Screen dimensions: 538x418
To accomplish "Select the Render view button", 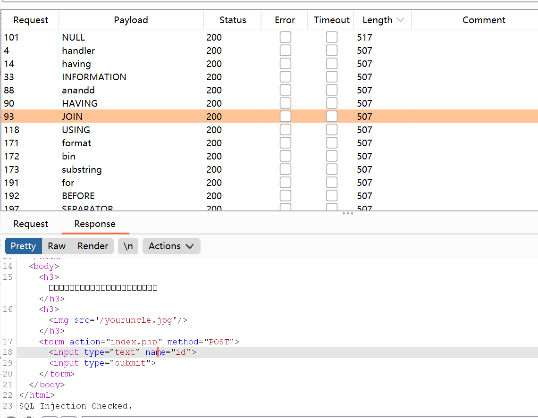I will pyautogui.click(x=92, y=246).
